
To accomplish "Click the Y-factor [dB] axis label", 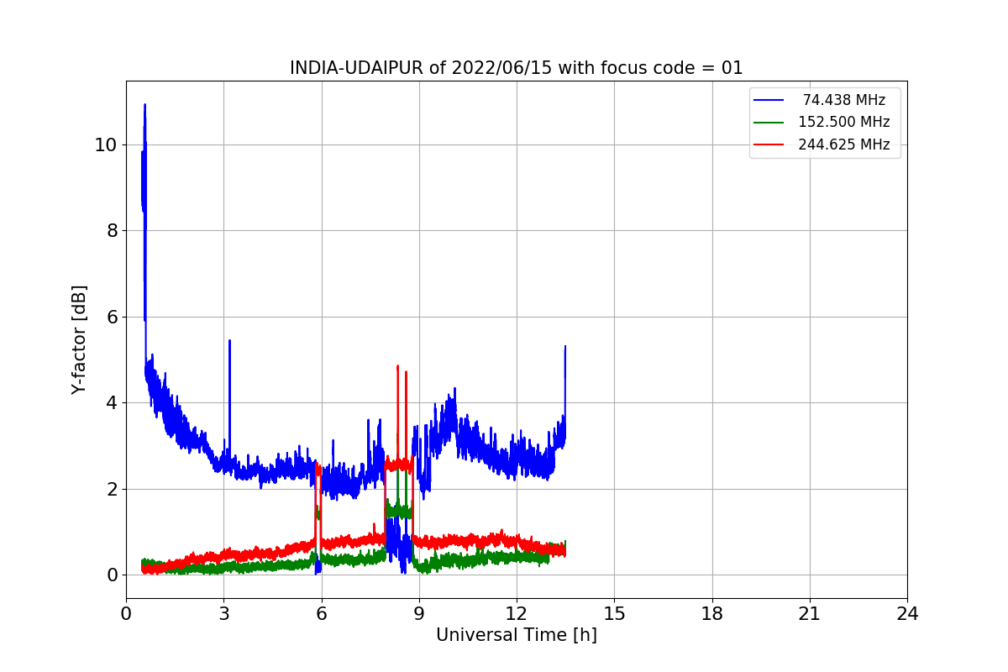I will [x=79, y=339].
